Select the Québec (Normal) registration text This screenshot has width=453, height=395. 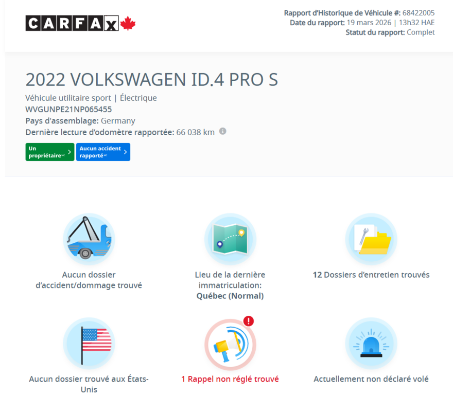[x=230, y=296]
